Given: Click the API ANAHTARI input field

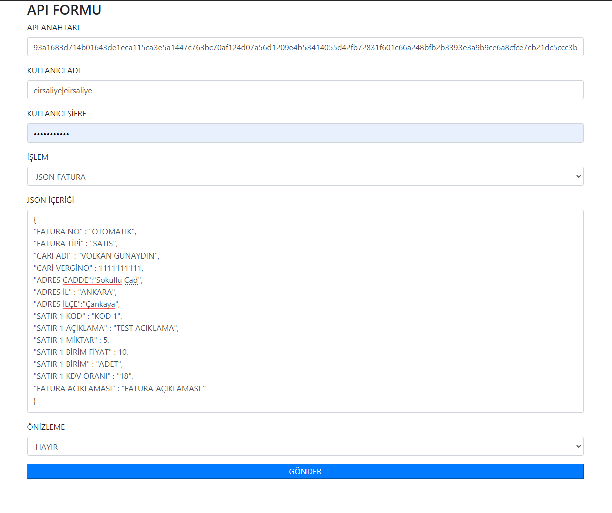Looking at the screenshot, I should 305,47.
